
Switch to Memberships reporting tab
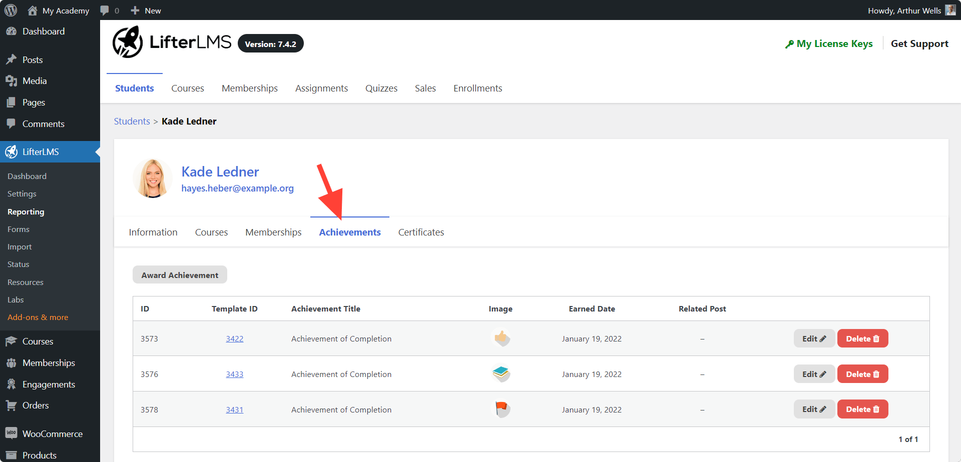[249, 88]
